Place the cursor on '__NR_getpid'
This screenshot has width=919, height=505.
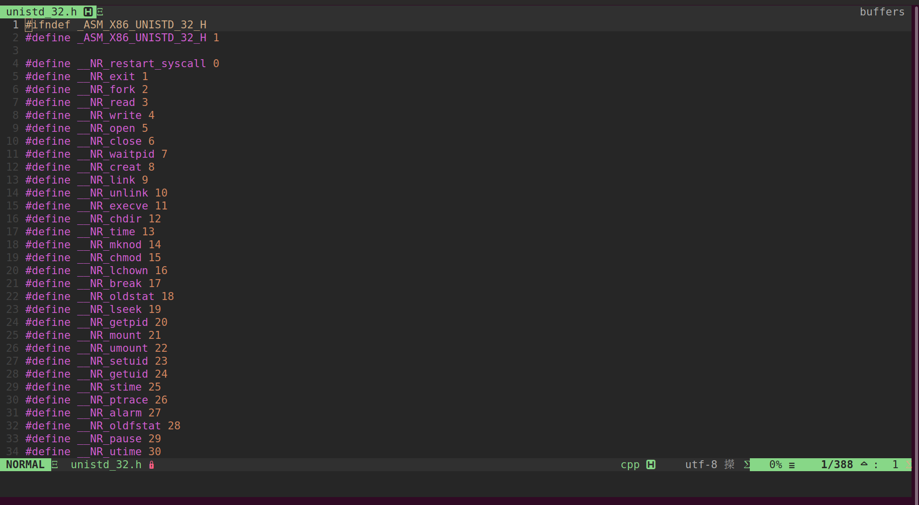click(x=112, y=322)
